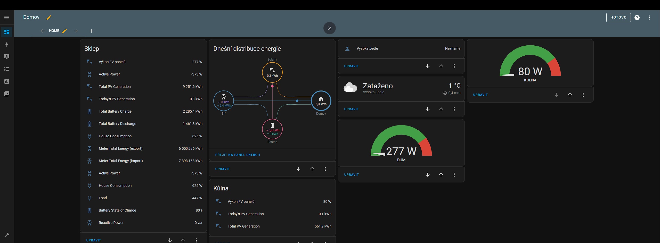Open Sklep card options menu
Screen dimensions: 660x243
click(196, 240)
